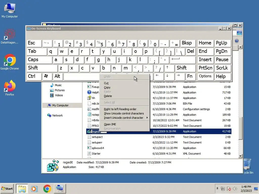Launch Firefox from the desktop shortcut
The height and width of the screenshot is (194, 259).
10,88
